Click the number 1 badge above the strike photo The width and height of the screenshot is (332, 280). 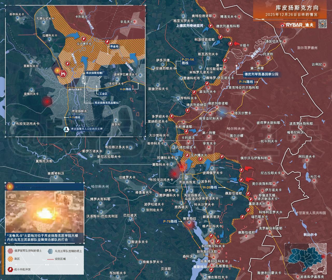pyautogui.click(x=10, y=186)
